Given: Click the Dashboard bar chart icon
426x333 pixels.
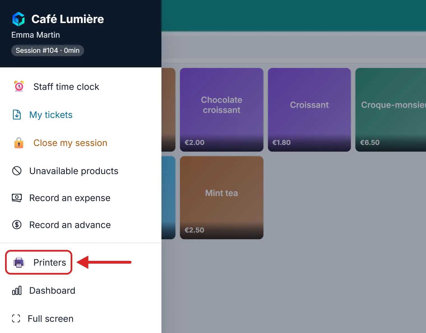Looking at the screenshot, I should 17,290.
